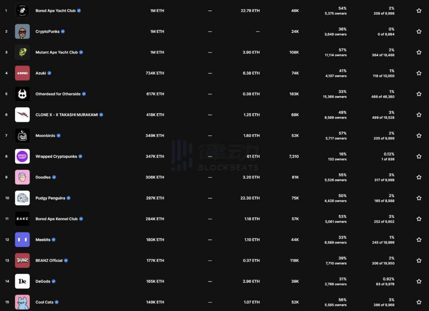Viewport: 429px width, 311px height.
Task: Click '15,366 owners' in Otherdeed row
Action: (x=335, y=97)
